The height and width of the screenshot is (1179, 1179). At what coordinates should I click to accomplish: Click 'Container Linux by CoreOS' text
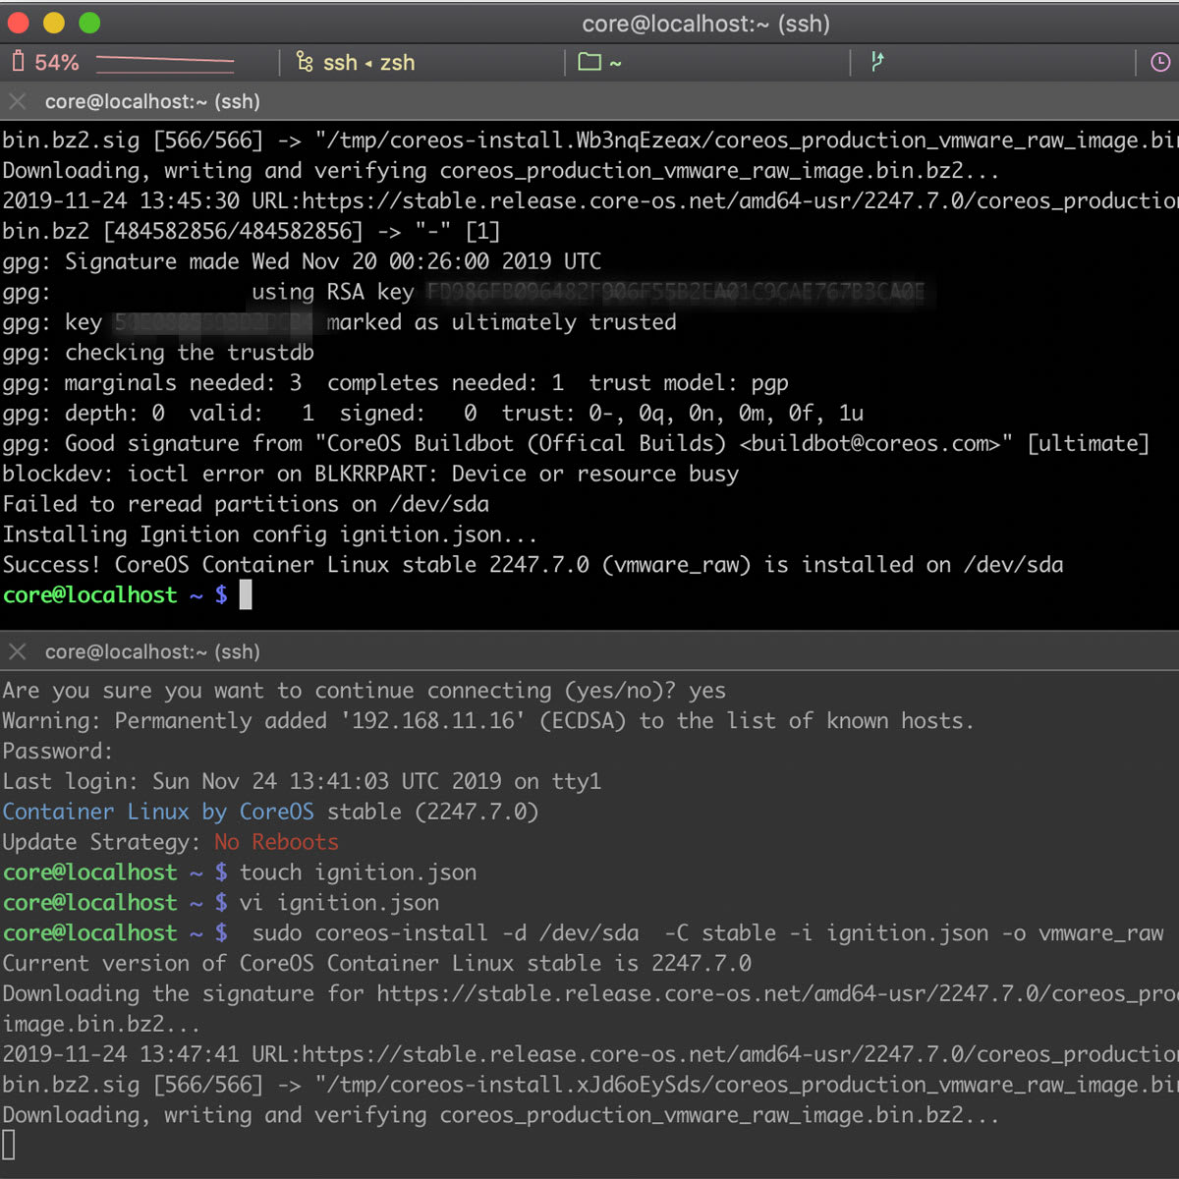tap(158, 812)
